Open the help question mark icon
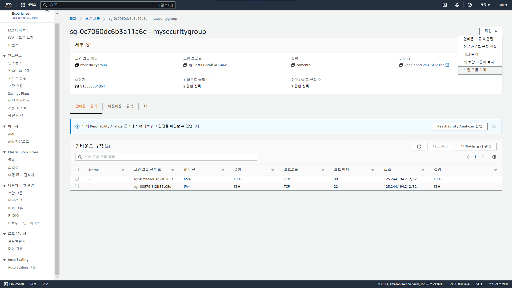 pos(470,5)
